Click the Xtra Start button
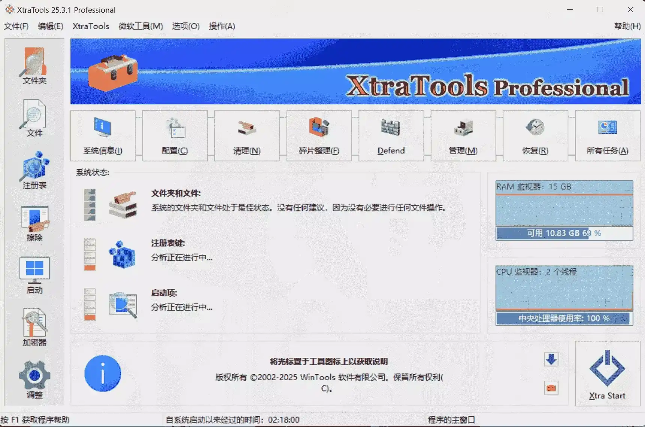 click(x=607, y=373)
